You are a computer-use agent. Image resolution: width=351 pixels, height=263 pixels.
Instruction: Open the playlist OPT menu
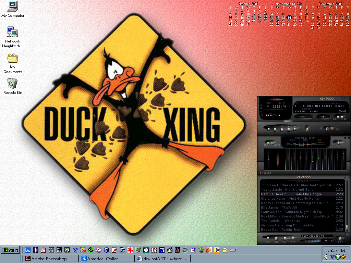click(x=293, y=239)
